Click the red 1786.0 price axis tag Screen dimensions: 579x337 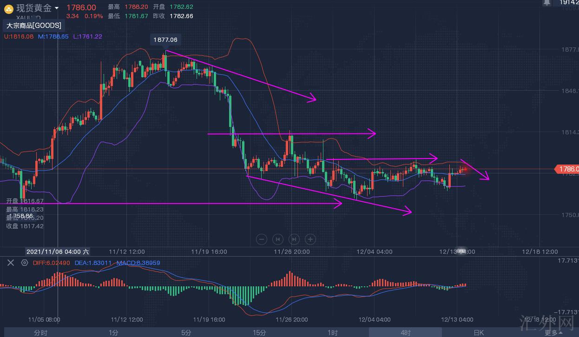(x=567, y=169)
